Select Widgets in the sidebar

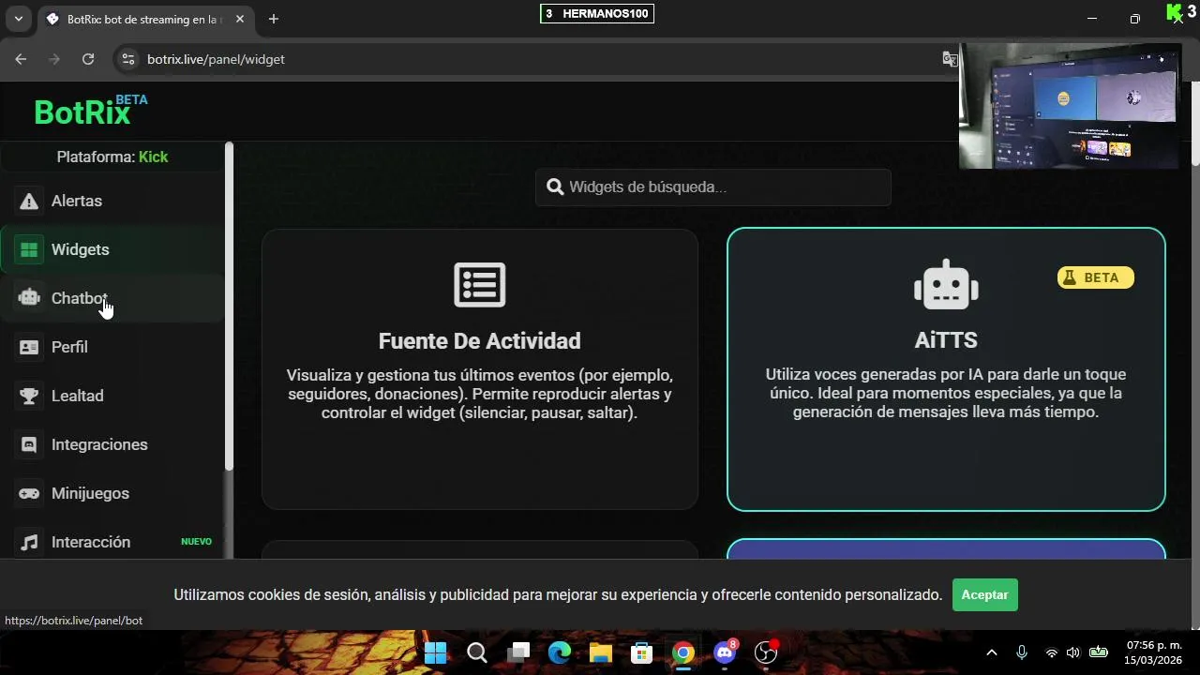112,249
